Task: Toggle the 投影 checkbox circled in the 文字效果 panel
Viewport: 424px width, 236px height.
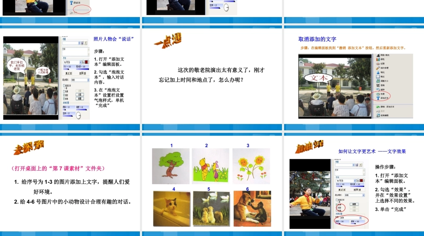Action: click(337, 208)
